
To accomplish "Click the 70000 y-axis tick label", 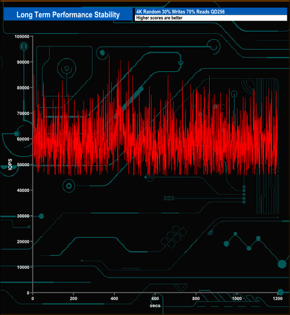I will (22, 113).
